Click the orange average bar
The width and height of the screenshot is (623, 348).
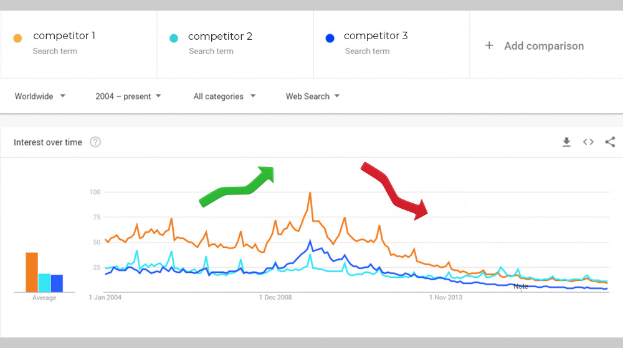pyautogui.click(x=32, y=272)
